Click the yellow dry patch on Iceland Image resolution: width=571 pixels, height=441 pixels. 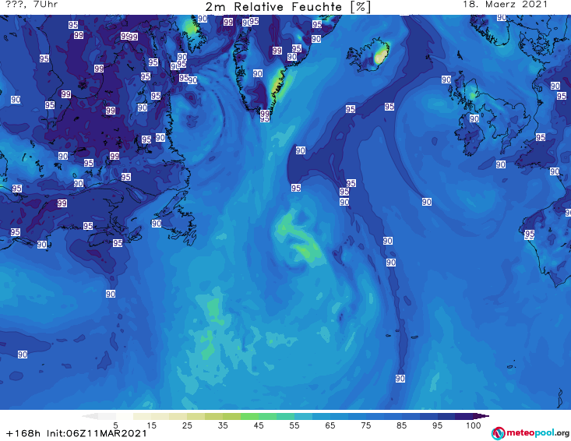click(381, 55)
